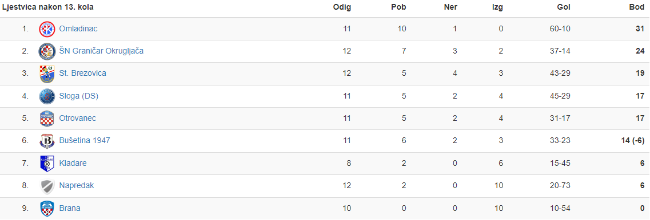Open the Sloga (DS) team link
Viewport: 650px width, 220px height.
[79, 96]
